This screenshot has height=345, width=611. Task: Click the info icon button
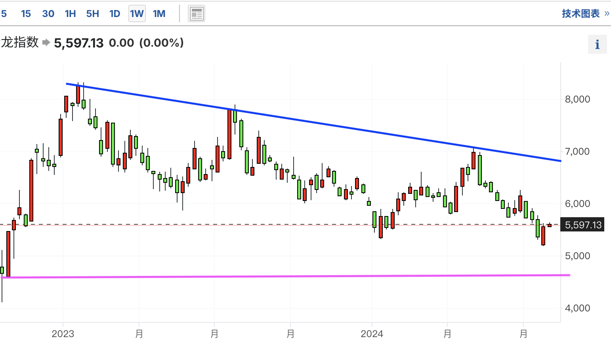[x=598, y=44]
